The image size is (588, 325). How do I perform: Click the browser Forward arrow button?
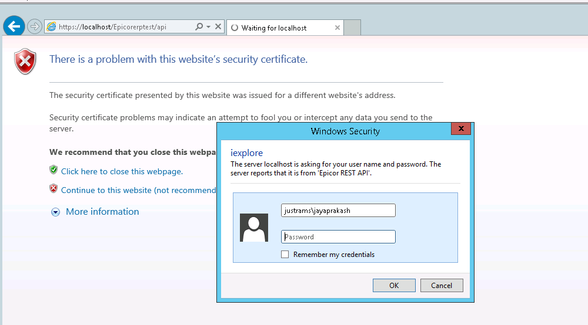pos(35,26)
